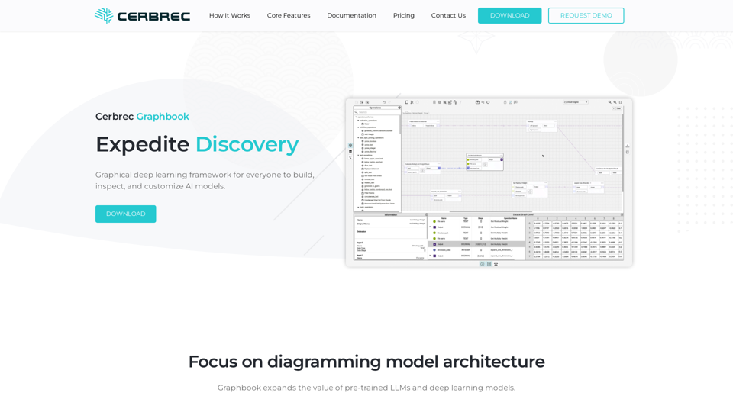Screen dimensions: 733x412
Task: Open the How It Works nav link
Action: 230,15
